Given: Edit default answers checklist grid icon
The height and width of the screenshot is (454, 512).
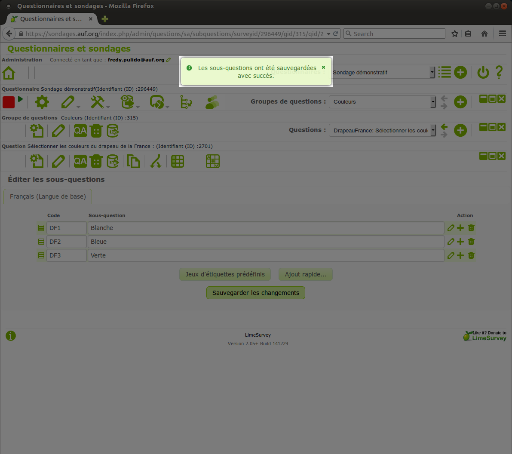Looking at the screenshot, I should (213, 161).
